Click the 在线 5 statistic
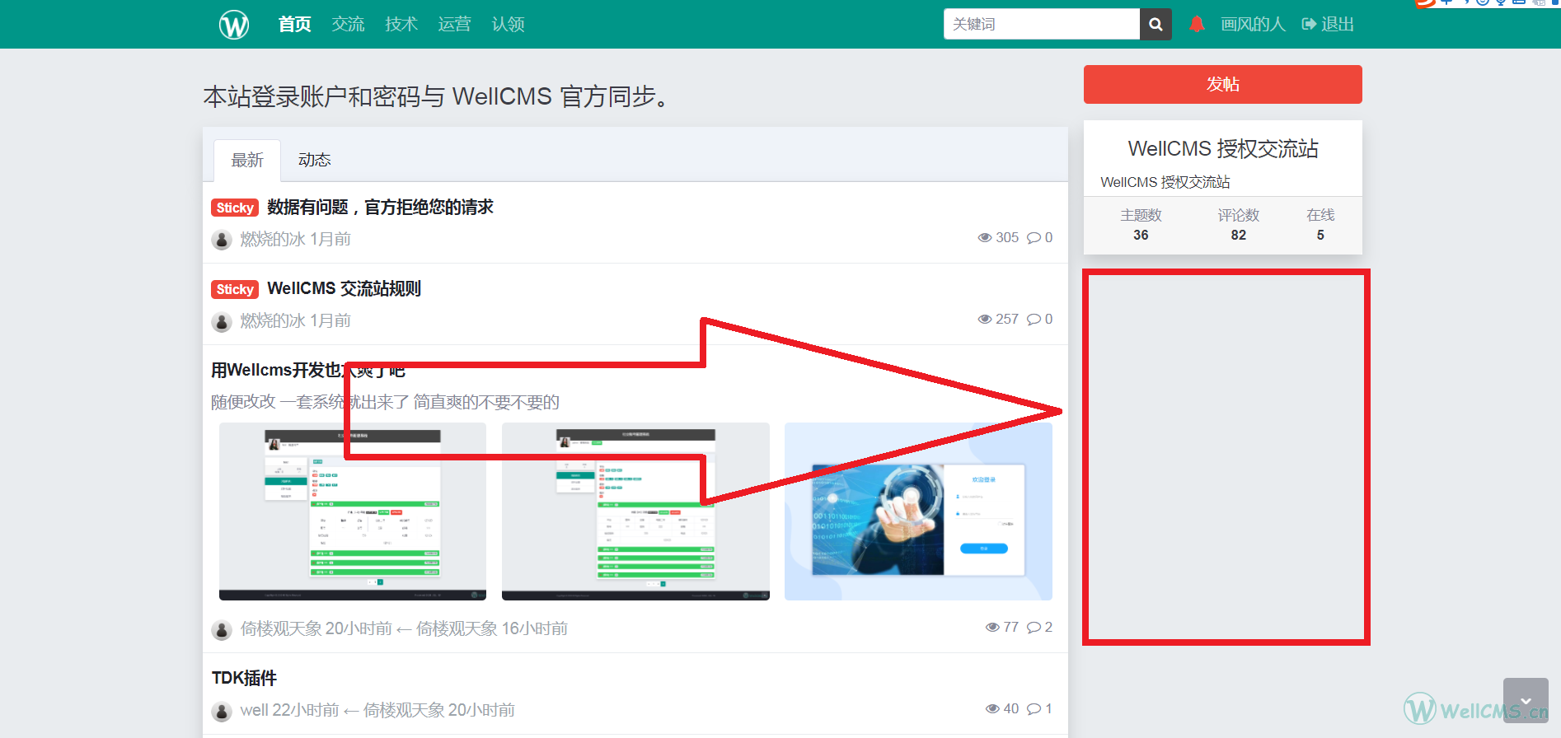This screenshot has width=1561, height=738. click(1320, 225)
